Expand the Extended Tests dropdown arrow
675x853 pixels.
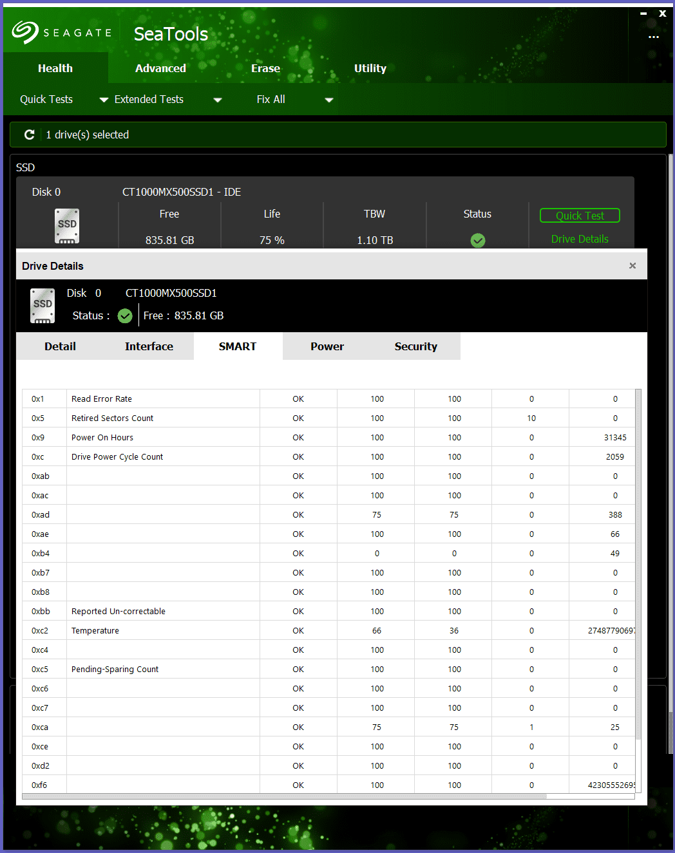pos(218,100)
